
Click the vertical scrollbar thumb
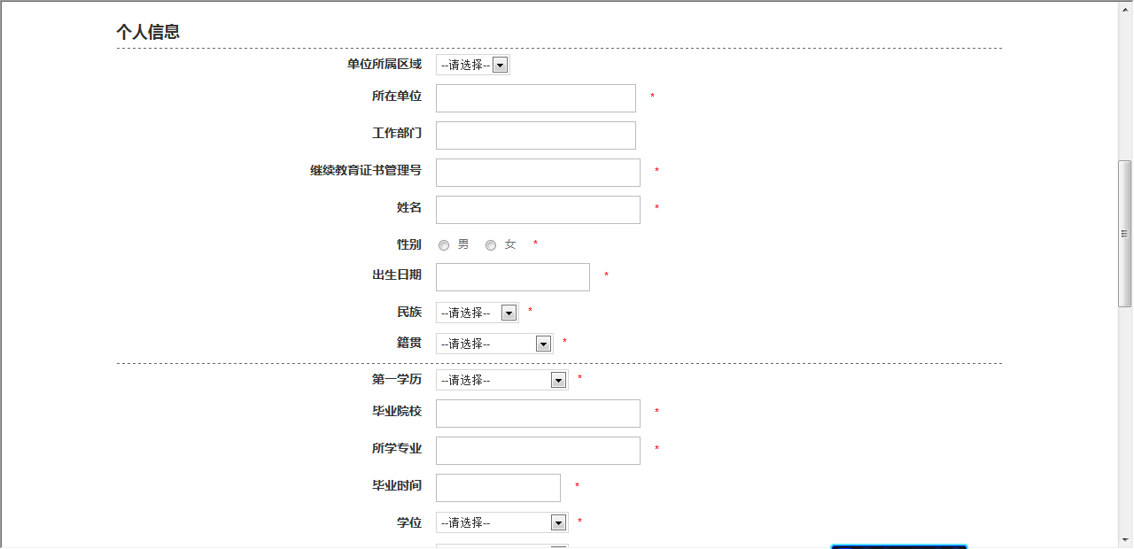point(1124,234)
